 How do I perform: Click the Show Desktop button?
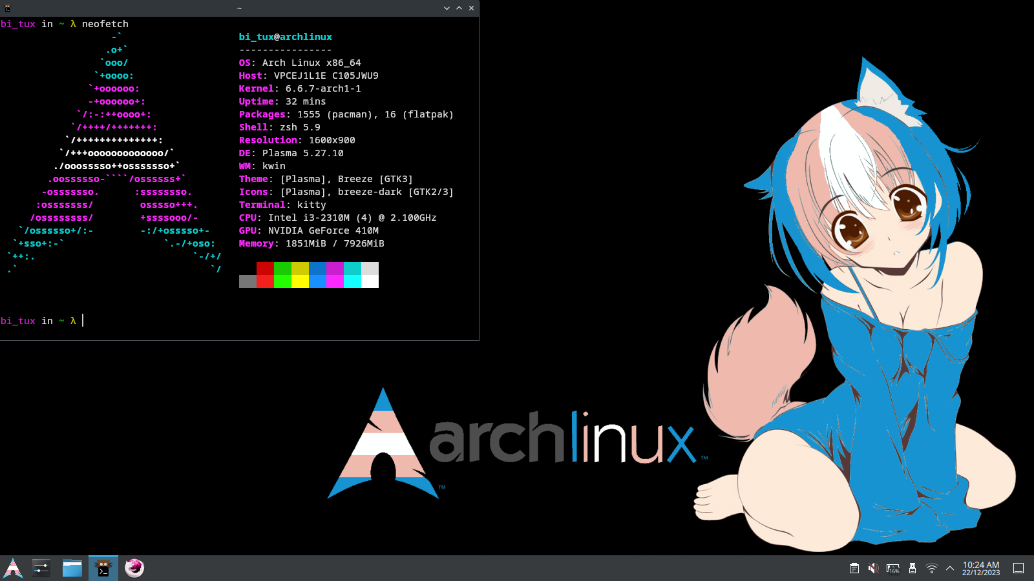pos(1018,568)
